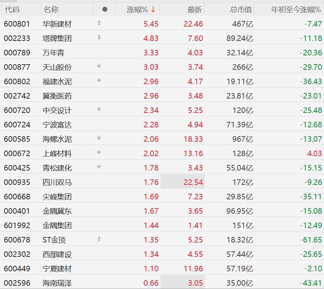Click stock code 601992

click(x=17, y=226)
